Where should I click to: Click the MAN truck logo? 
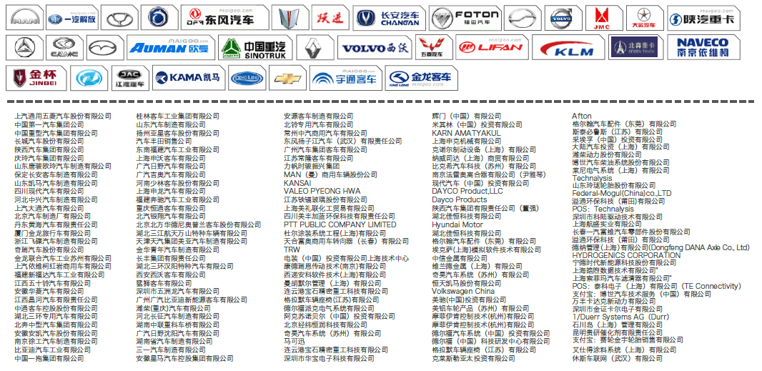[x=25, y=18]
